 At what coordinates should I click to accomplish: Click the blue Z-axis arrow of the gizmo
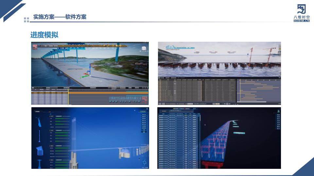coord(90,67)
